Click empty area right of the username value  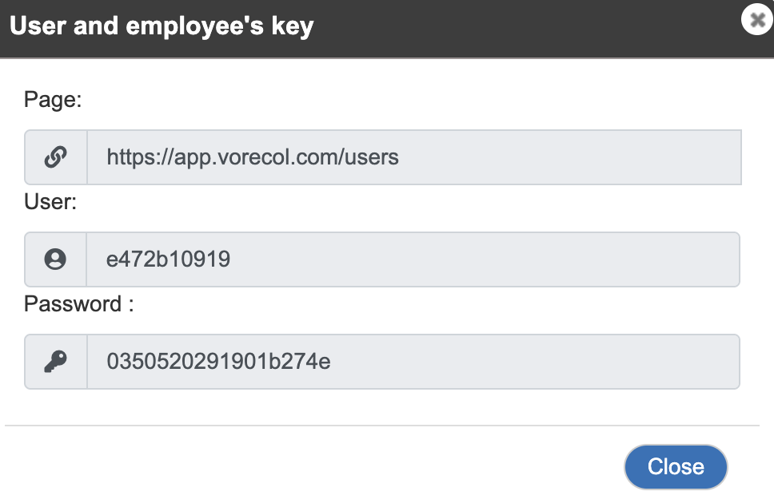click(x=484, y=259)
